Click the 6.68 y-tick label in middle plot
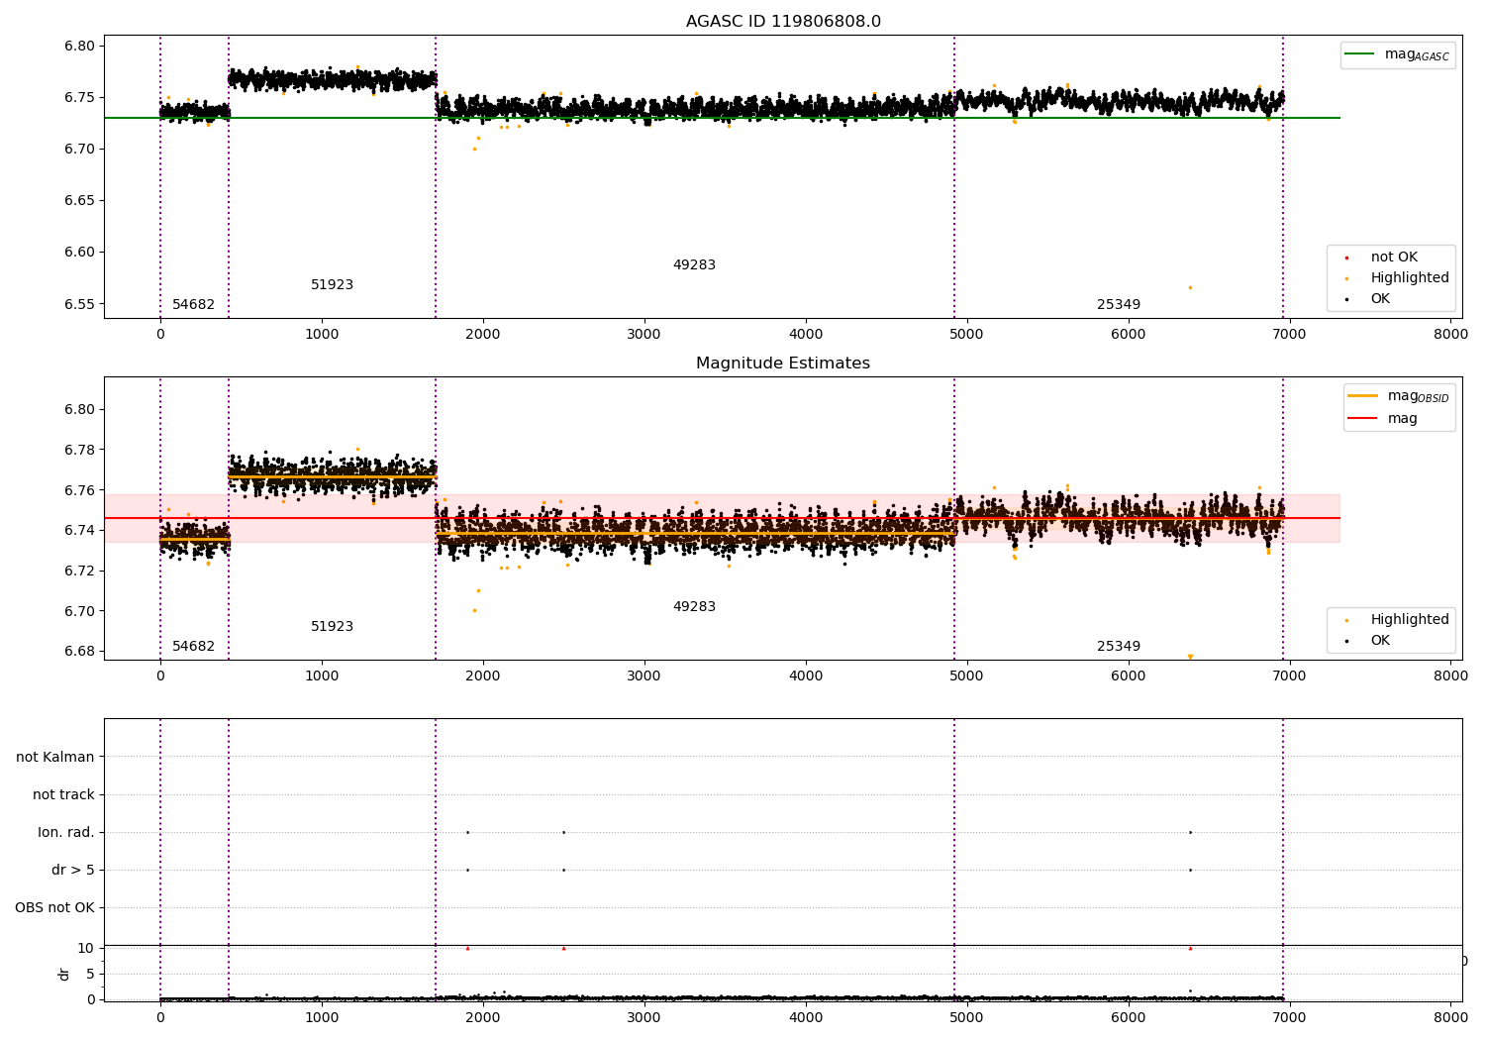Screen dimensions: 1485x1040 coord(80,652)
